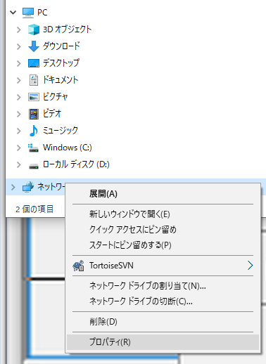Viewport: 266px width, 364px height.
Task: Expand the ネットワーク tree node
Action: coord(13,187)
